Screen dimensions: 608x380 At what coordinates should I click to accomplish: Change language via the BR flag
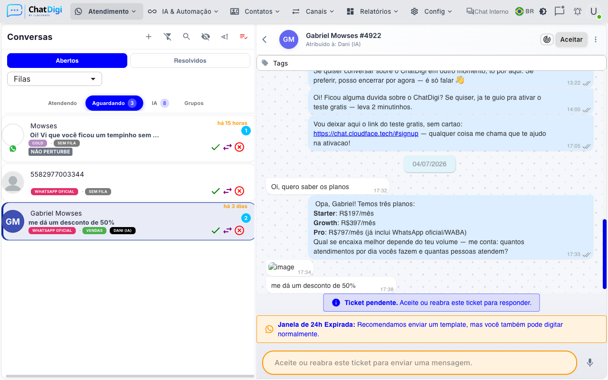click(x=524, y=11)
